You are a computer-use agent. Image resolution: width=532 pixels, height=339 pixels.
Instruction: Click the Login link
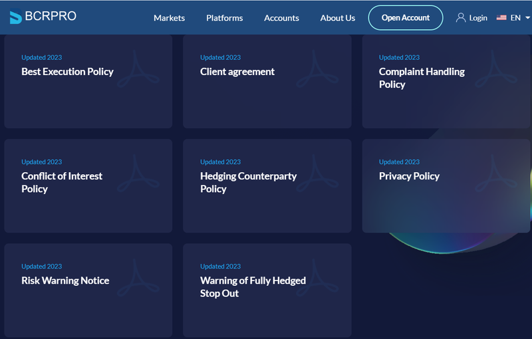pos(478,18)
